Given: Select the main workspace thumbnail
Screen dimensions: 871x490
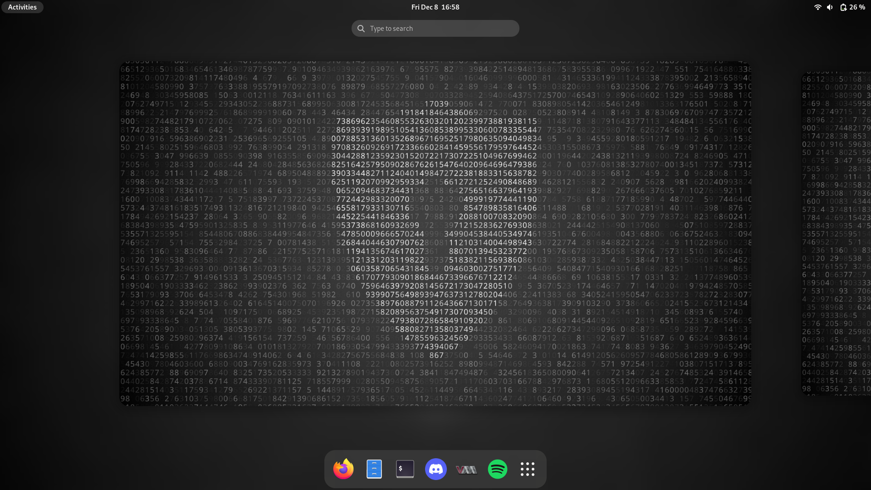Looking at the screenshot, I should tap(435, 233).
